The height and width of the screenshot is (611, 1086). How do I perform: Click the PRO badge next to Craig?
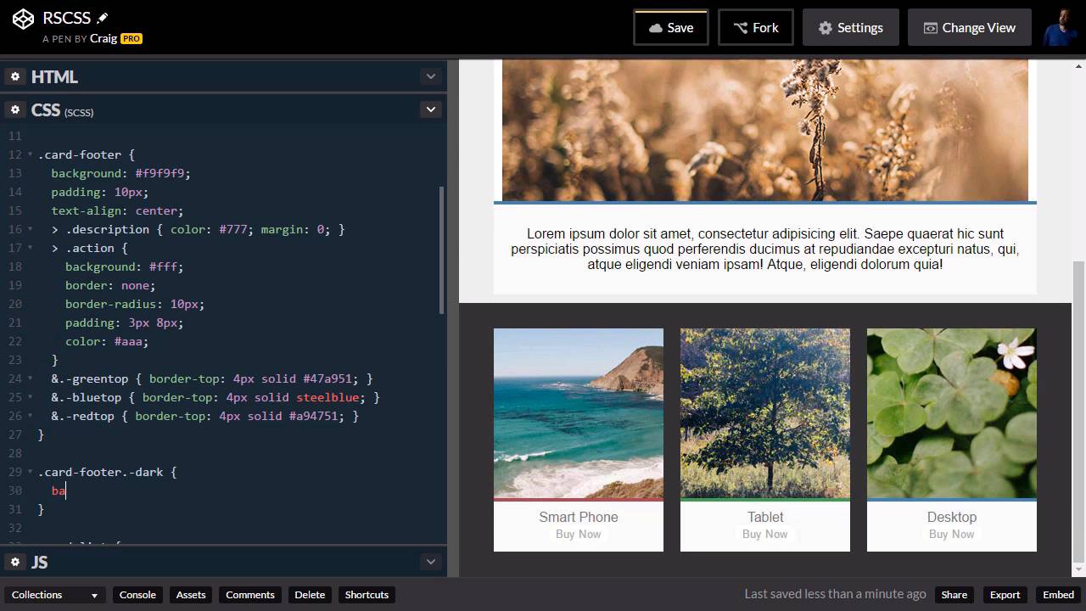131,38
